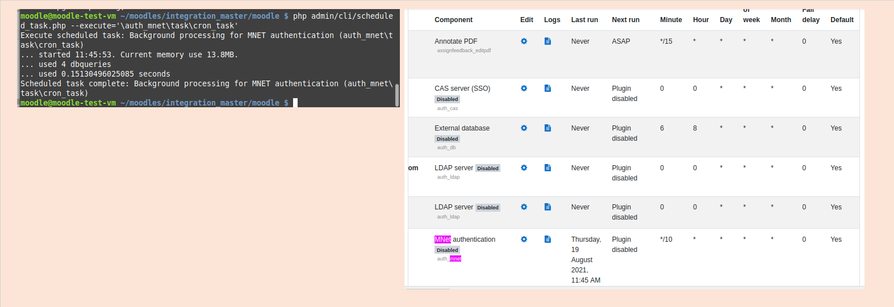Open edit gear for MNet authentication task

524,239
